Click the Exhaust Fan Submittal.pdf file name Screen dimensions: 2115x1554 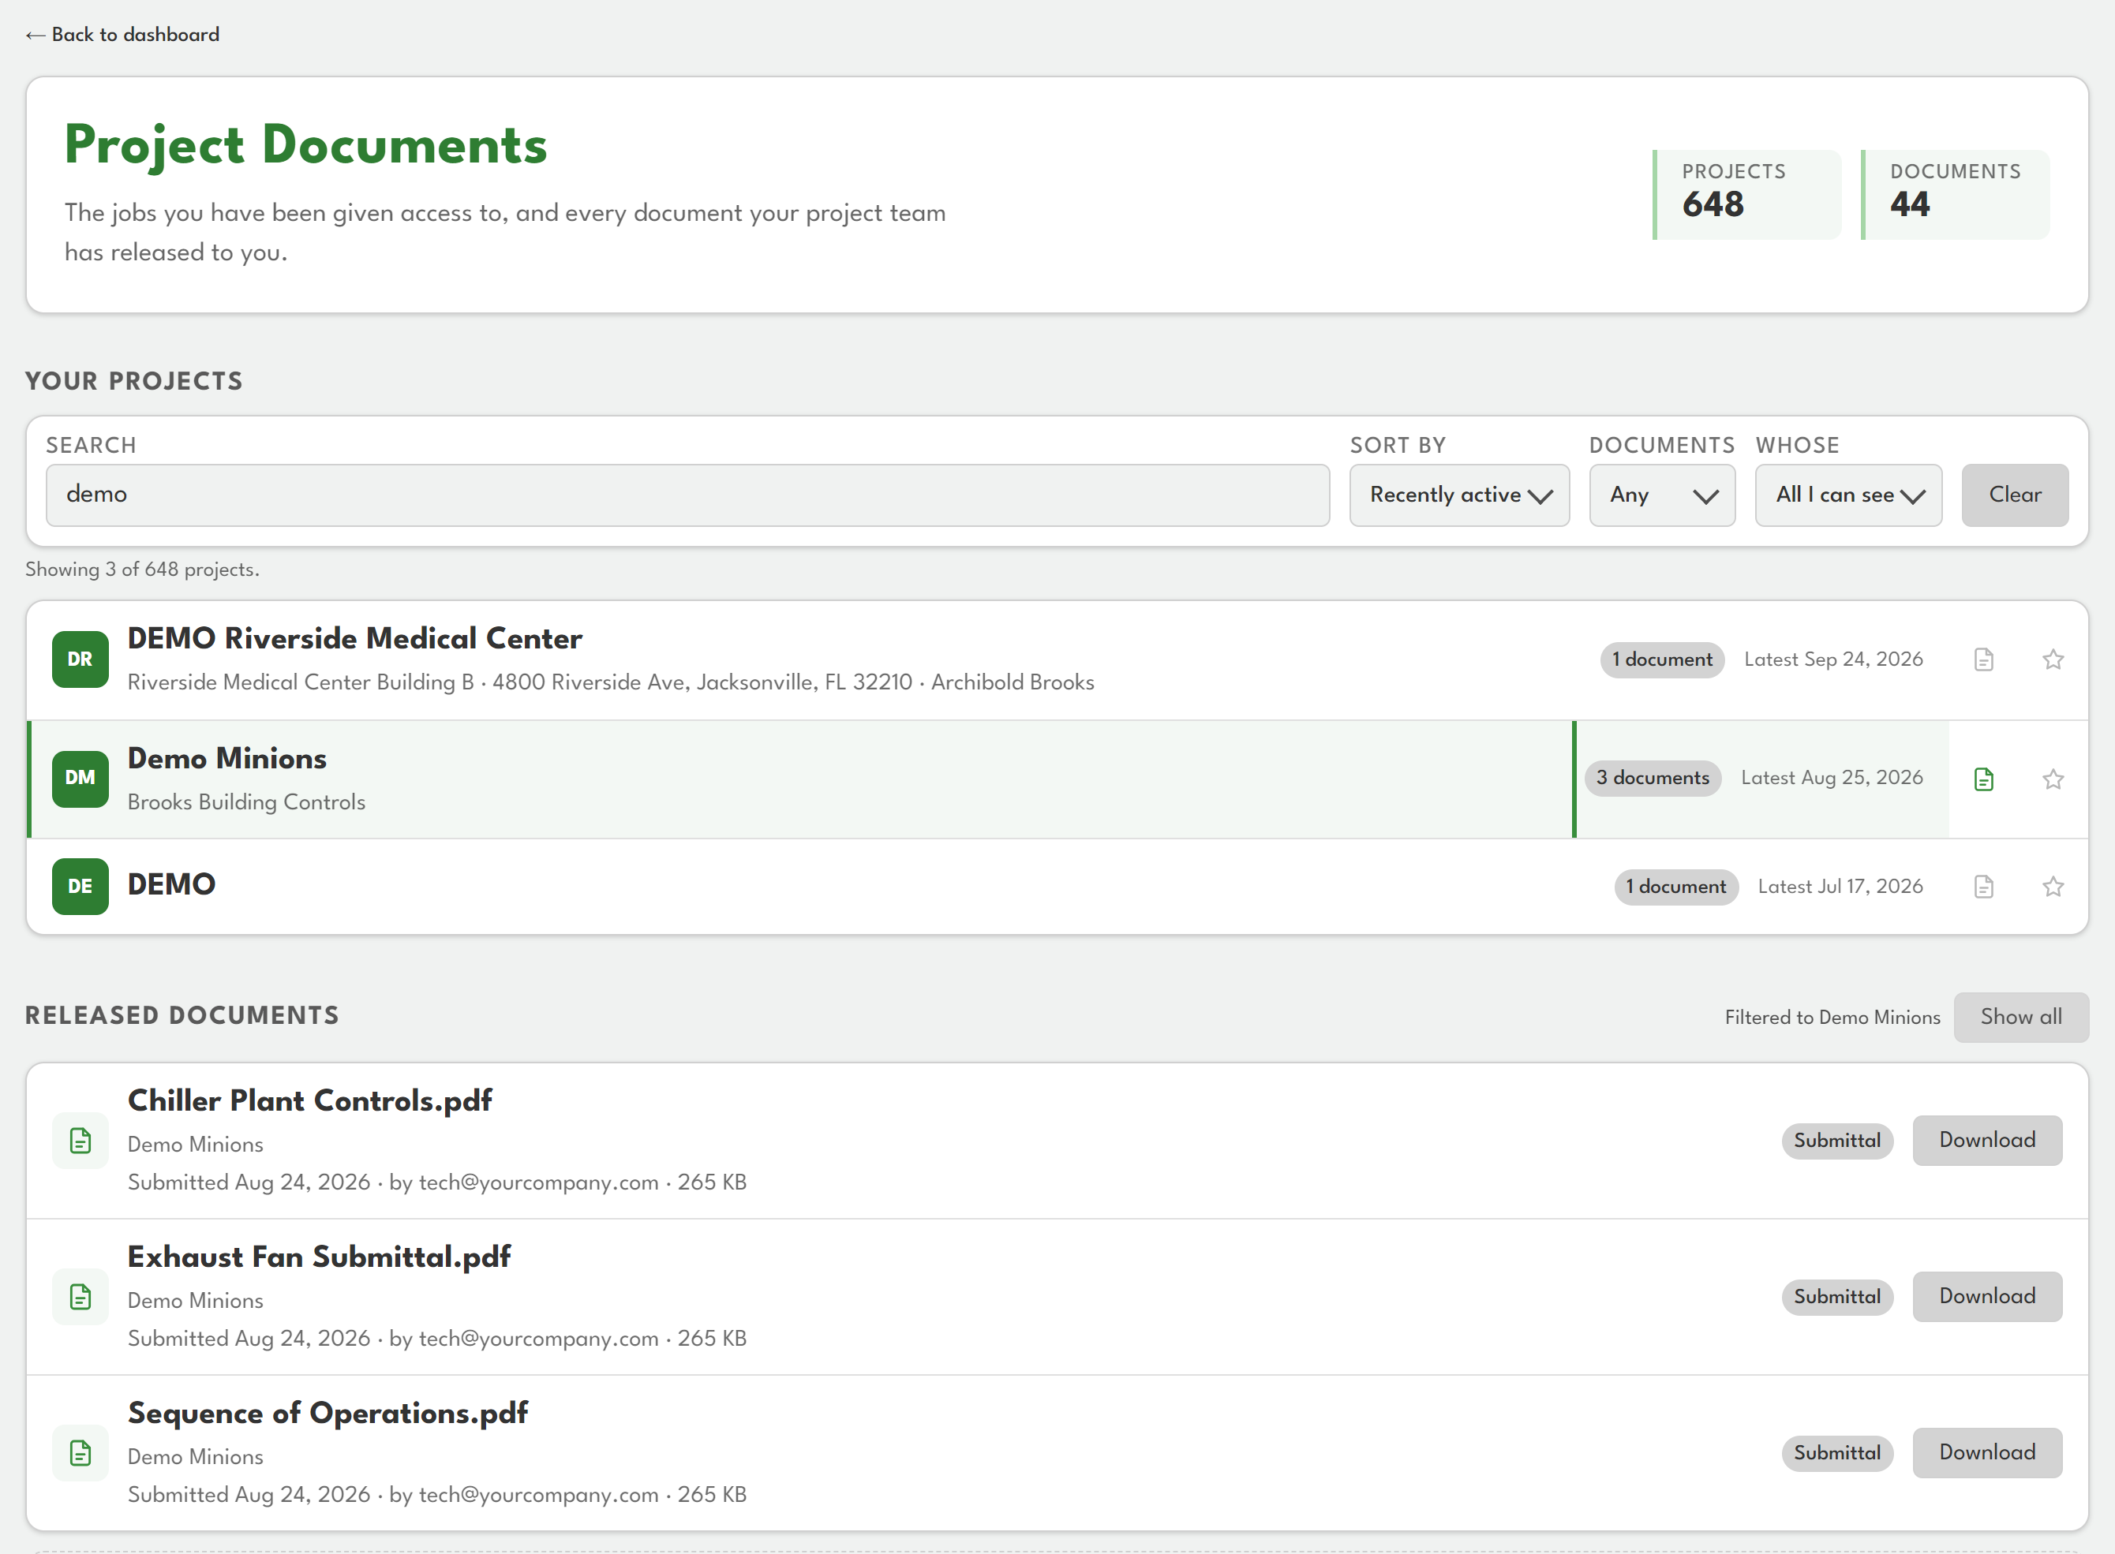(319, 1257)
